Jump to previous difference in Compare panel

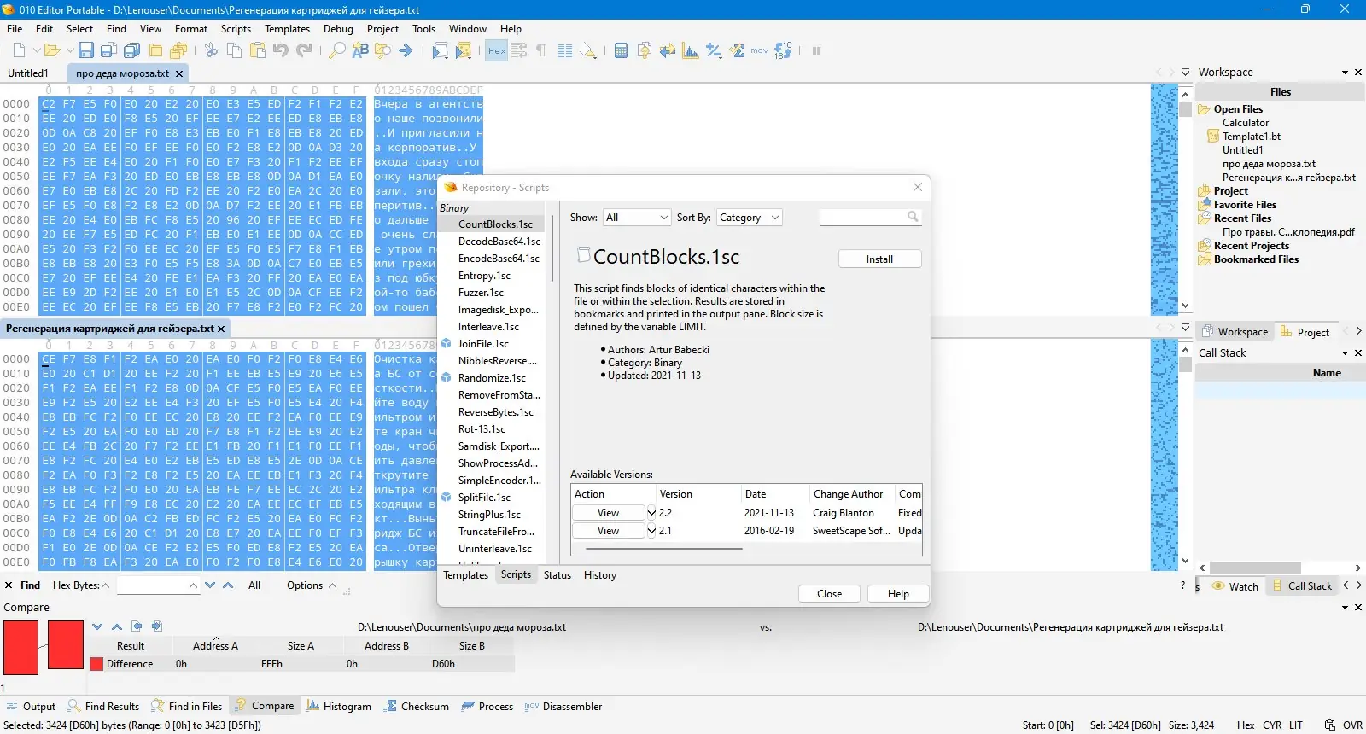pyautogui.click(x=117, y=626)
